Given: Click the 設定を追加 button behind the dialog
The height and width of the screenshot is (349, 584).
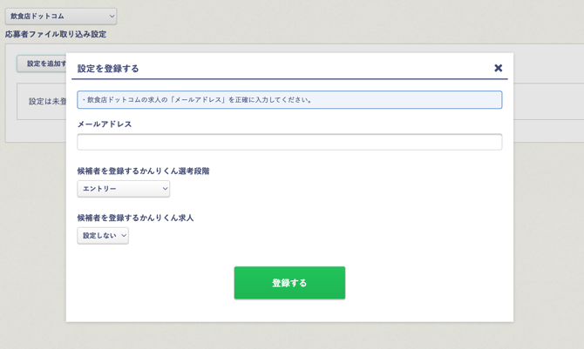Looking at the screenshot, I should (x=42, y=64).
